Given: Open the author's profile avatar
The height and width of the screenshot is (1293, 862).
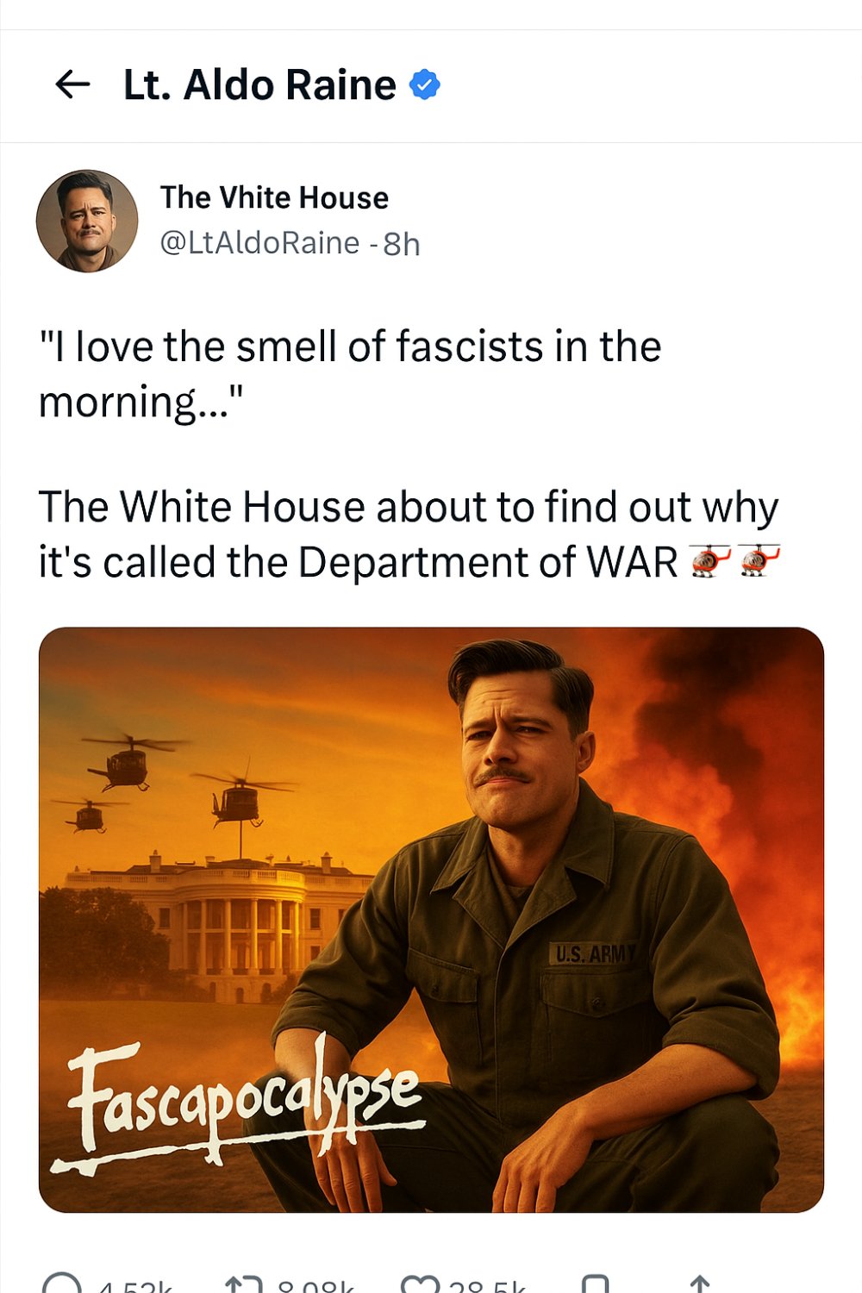Looking at the screenshot, I should 87,221.
